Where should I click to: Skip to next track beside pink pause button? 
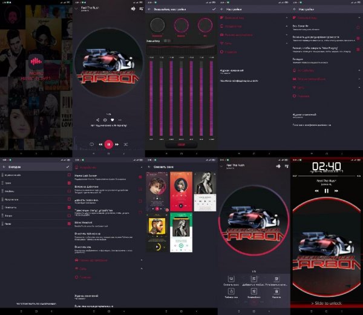pyautogui.click(x=117, y=144)
